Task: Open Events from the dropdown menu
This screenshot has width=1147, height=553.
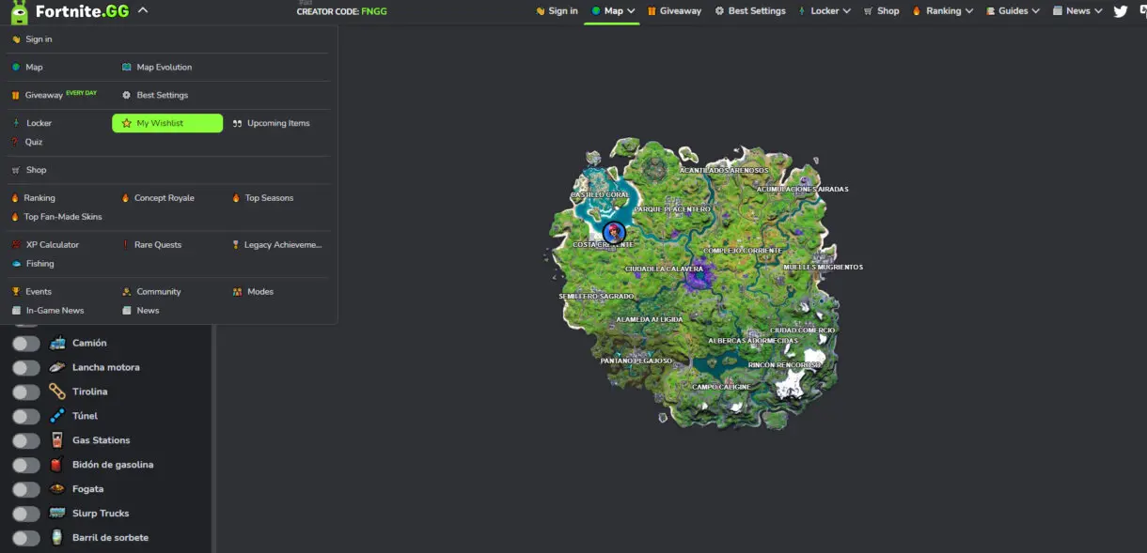Action: [31, 292]
